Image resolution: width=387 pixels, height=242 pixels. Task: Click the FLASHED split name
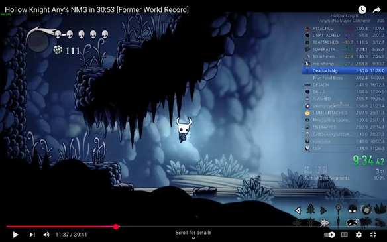(321, 99)
